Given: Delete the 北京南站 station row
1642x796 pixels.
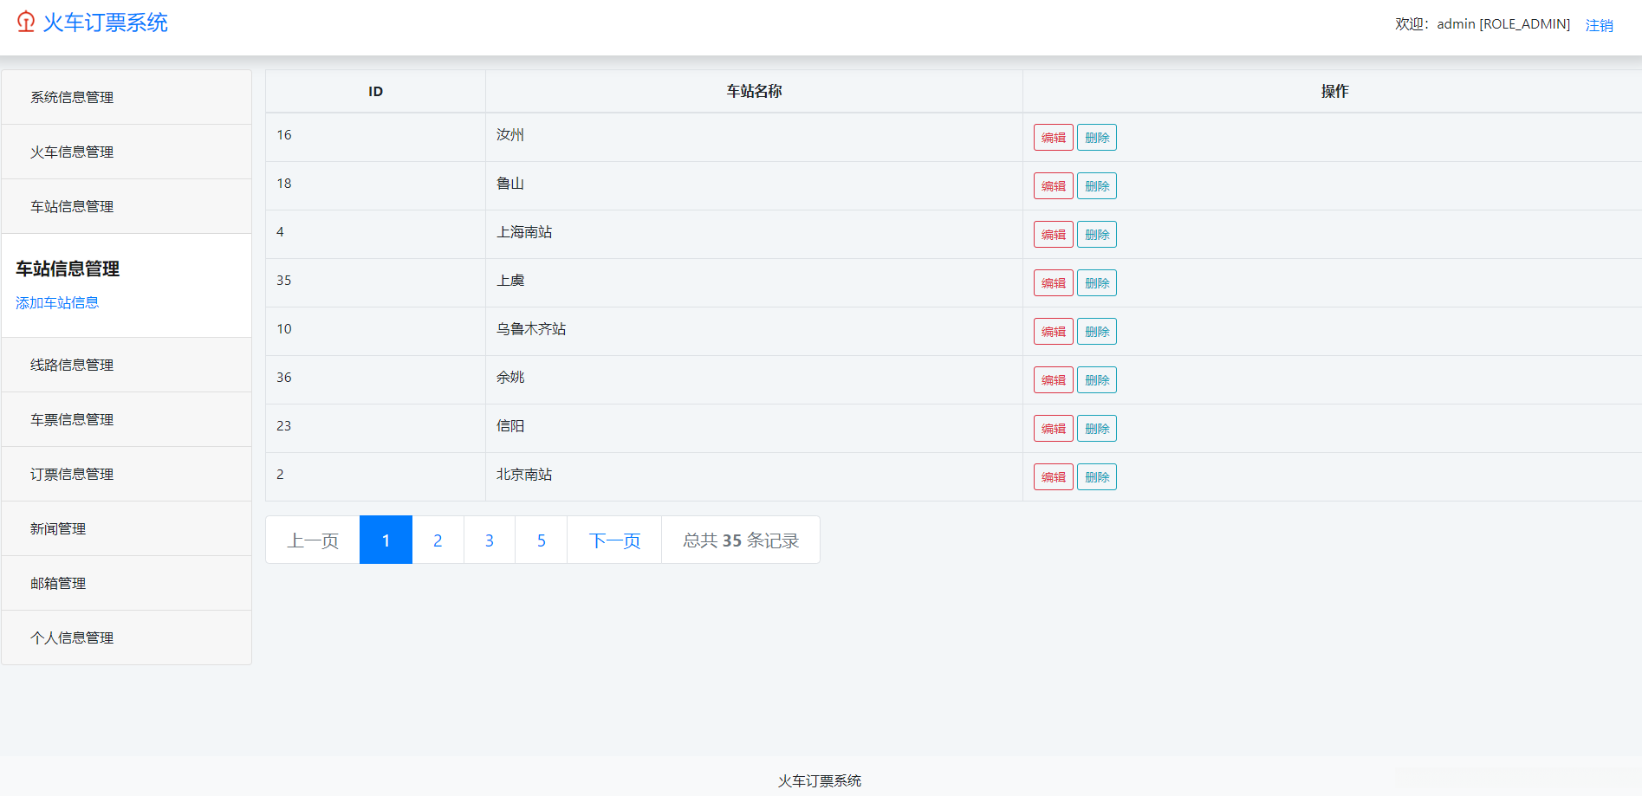Looking at the screenshot, I should [1097, 477].
